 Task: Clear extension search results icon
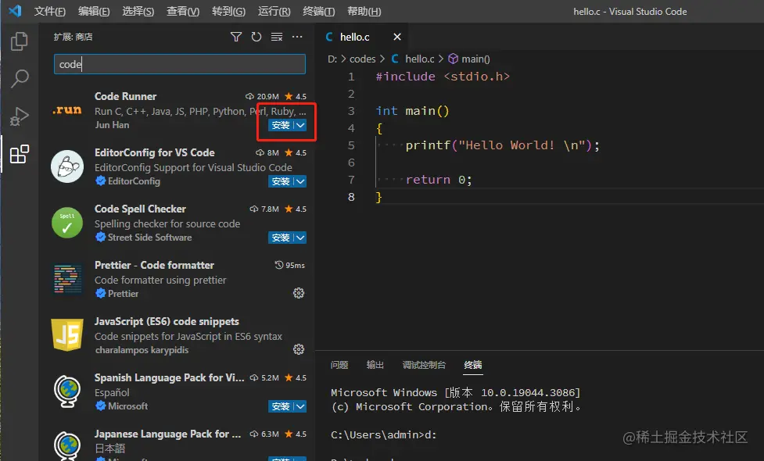coord(277,37)
